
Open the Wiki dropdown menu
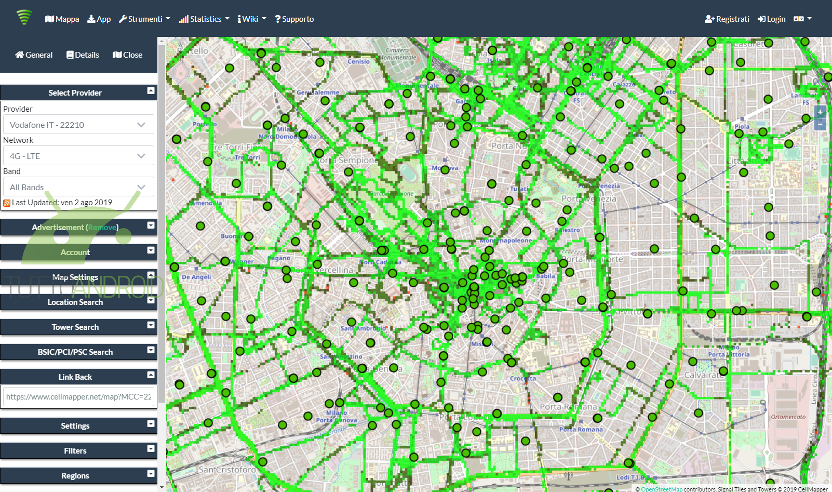coord(252,19)
